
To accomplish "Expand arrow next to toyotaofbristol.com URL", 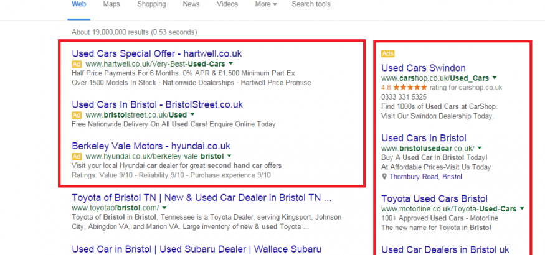I will [x=164, y=208].
